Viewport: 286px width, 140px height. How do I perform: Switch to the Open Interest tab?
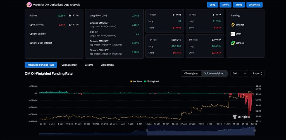(69, 65)
